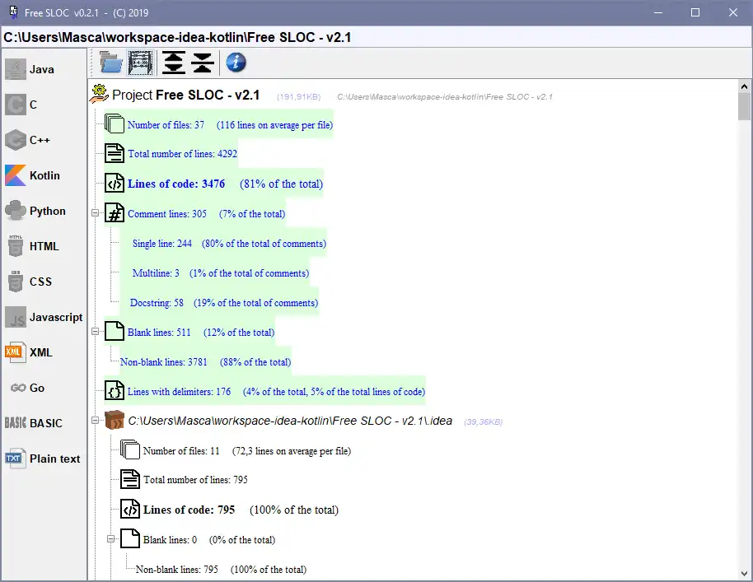
Task: Click the blank page icon beside 'Blank lines: 0'
Action: pos(130,539)
